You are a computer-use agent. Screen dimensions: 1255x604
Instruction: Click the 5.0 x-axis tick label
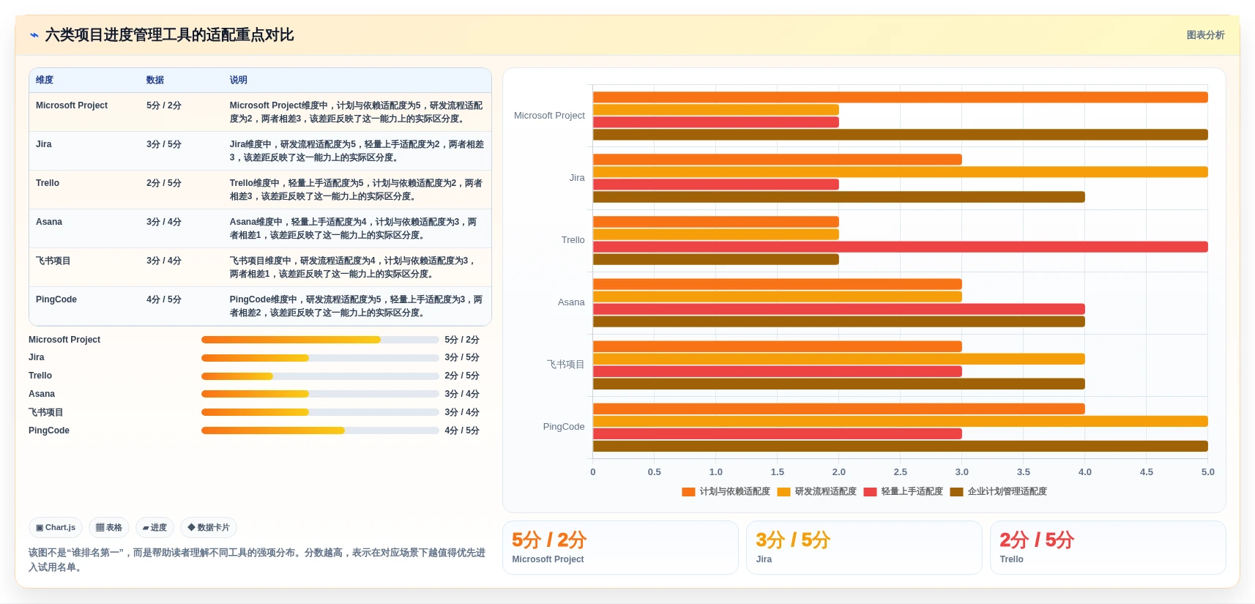(1207, 472)
